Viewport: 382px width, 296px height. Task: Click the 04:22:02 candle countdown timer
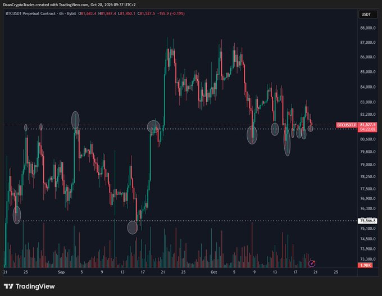pos(367,129)
